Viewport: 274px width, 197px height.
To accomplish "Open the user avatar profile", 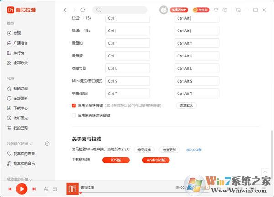I will tap(163, 10).
